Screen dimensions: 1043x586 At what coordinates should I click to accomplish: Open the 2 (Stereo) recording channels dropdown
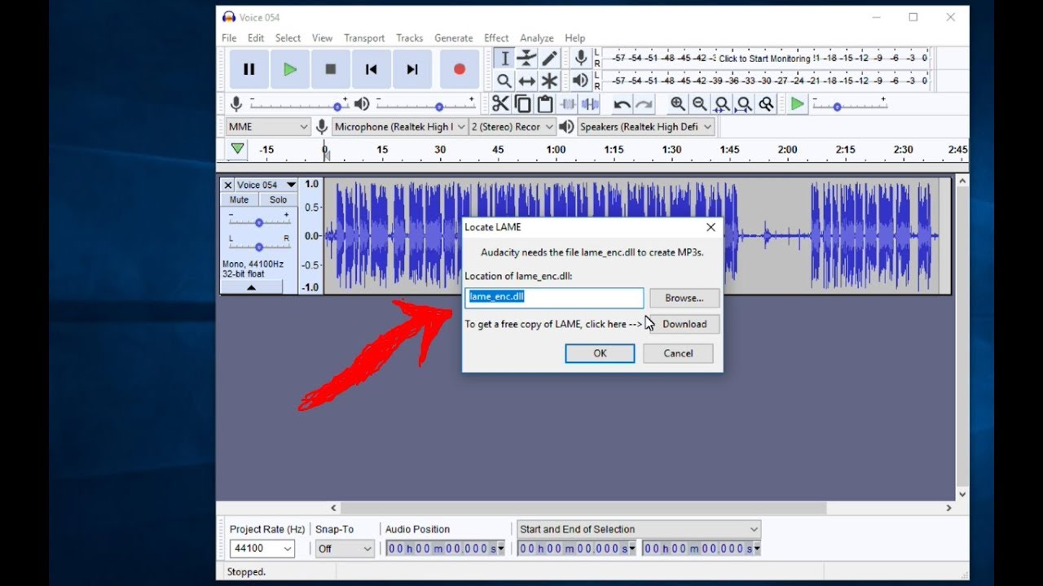coord(513,127)
